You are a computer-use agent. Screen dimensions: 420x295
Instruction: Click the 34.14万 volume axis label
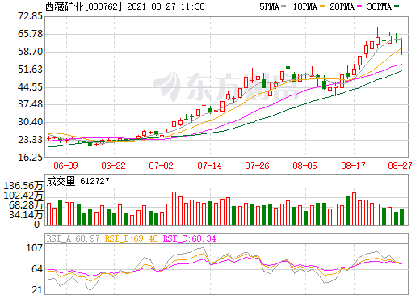pyautogui.click(x=26, y=215)
